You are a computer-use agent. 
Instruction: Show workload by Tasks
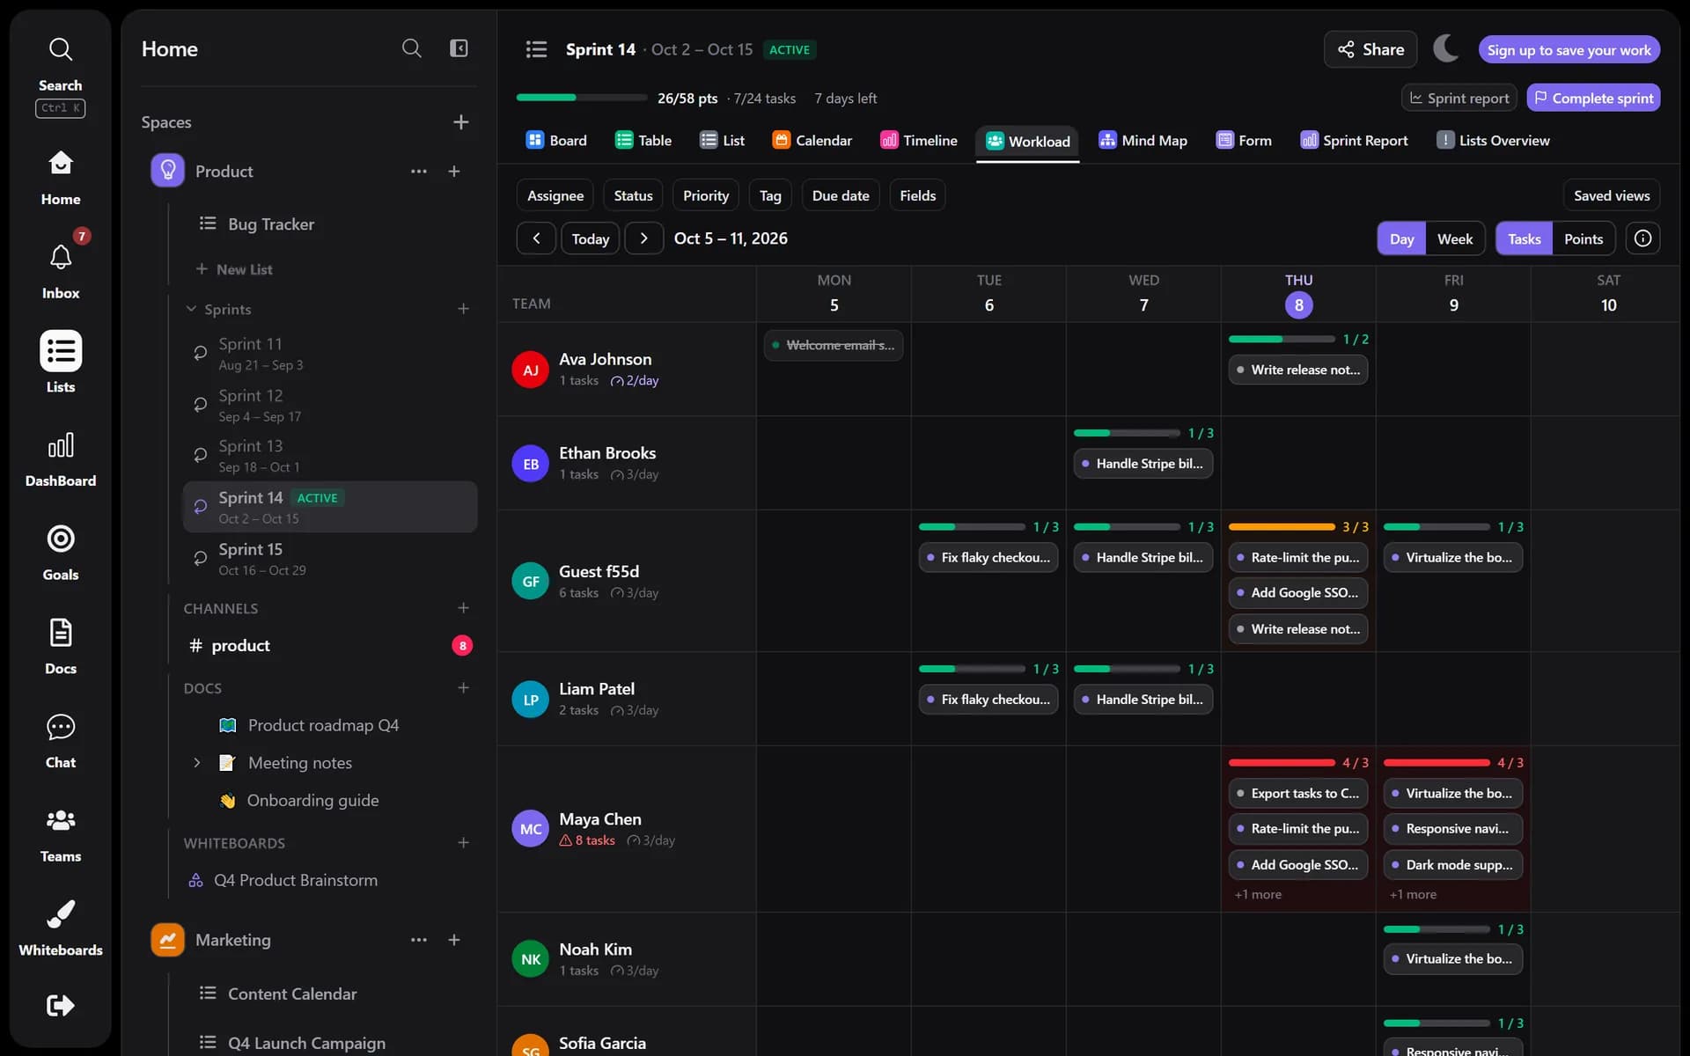(x=1524, y=238)
